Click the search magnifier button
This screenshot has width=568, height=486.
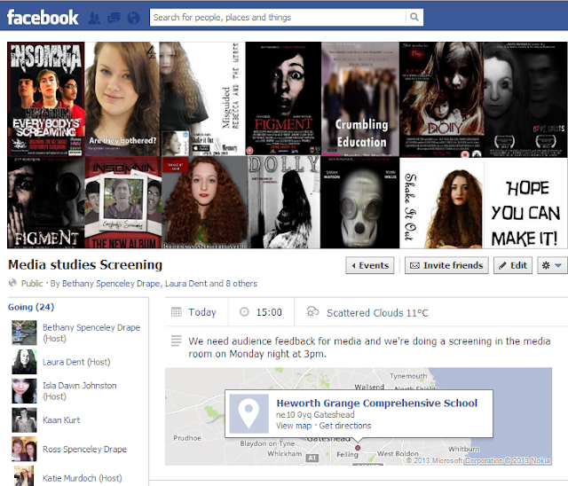point(414,17)
